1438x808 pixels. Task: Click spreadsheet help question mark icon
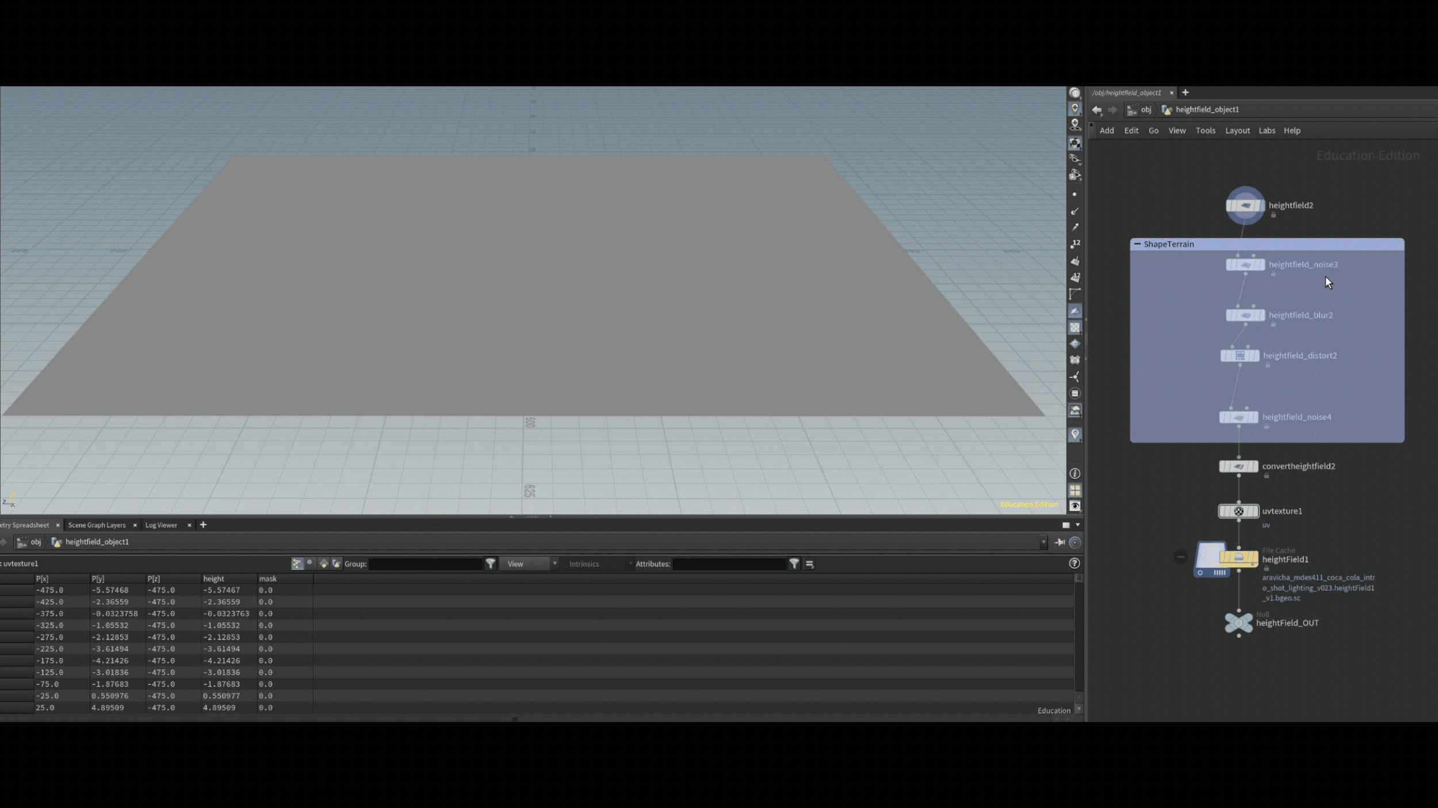tap(1074, 564)
